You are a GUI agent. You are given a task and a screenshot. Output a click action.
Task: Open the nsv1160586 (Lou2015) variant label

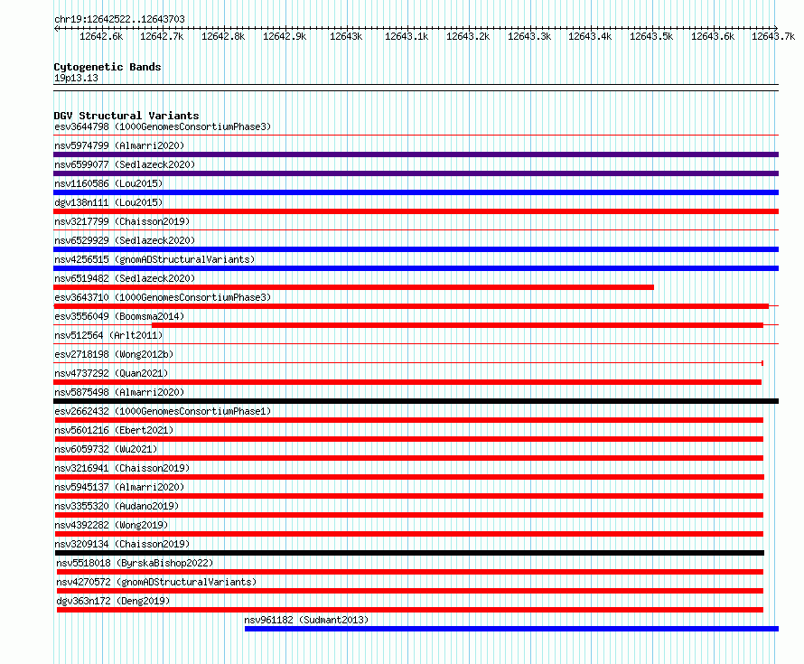[x=108, y=183]
